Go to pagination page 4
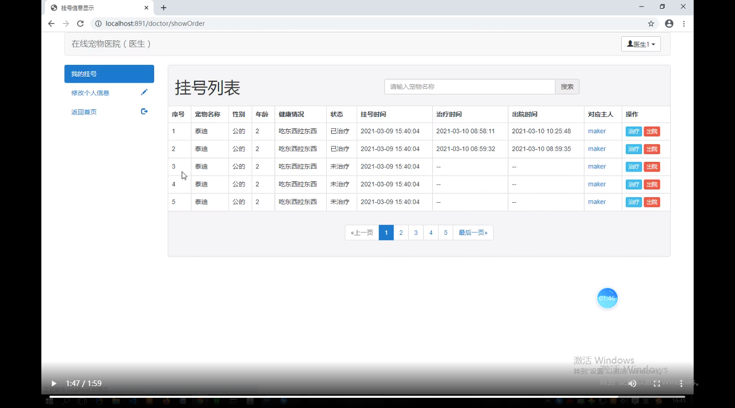 (x=431, y=233)
